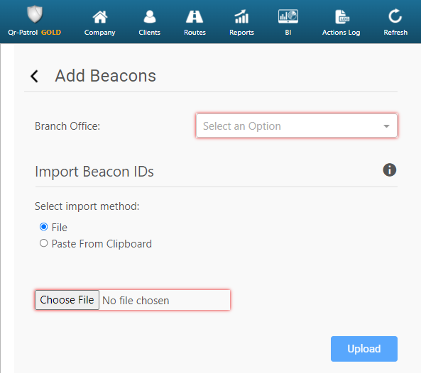Click the Upload button
The height and width of the screenshot is (373, 421).
(x=363, y=349)
